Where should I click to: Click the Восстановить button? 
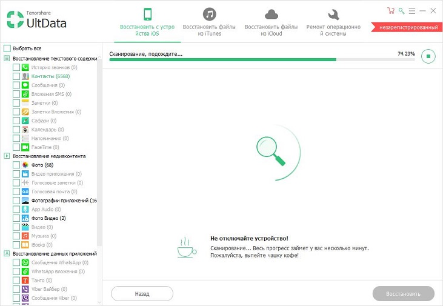[403, 294]
